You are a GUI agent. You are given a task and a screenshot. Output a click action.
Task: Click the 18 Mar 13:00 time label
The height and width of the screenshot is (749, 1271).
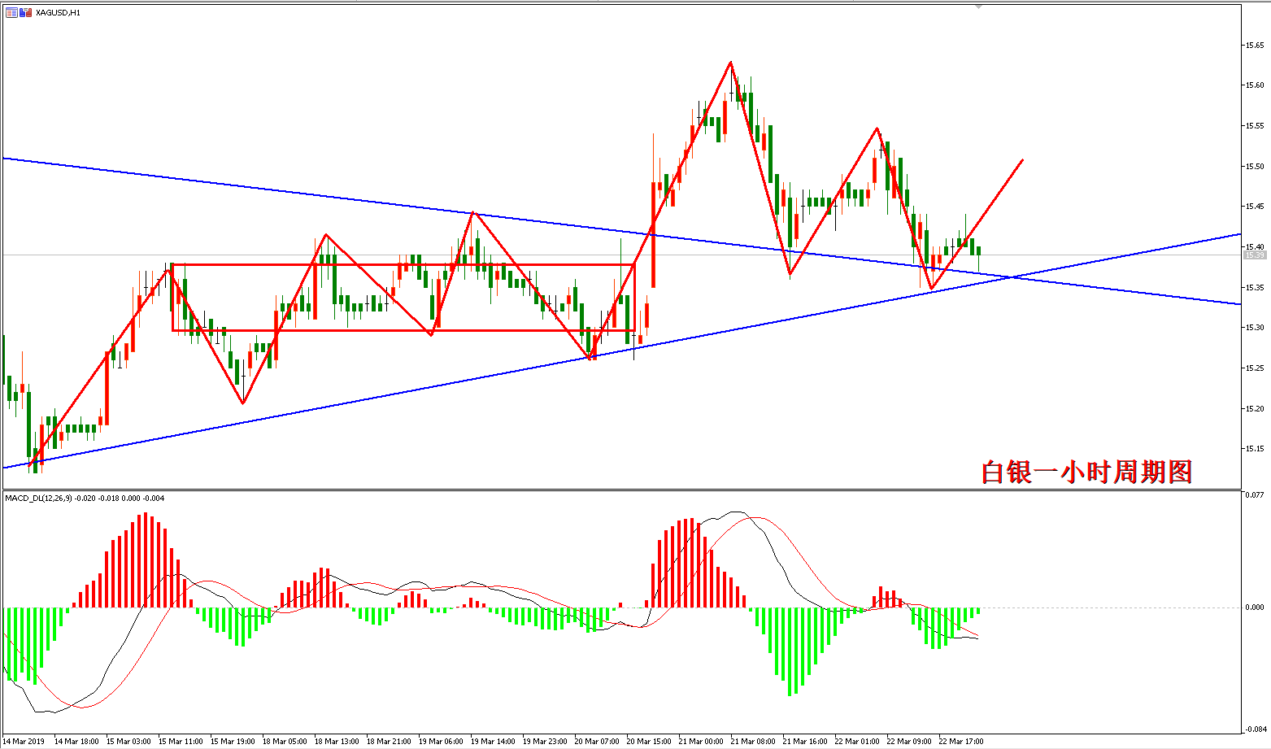coord(337,742)
